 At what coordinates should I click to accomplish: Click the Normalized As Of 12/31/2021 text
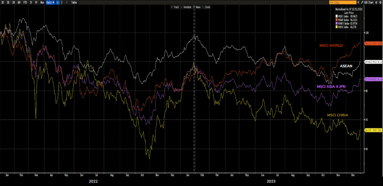349,9
